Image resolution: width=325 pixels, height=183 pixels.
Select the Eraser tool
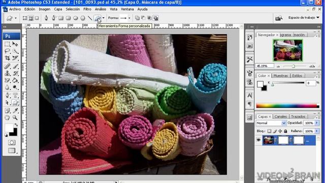[x=7, y=80]
